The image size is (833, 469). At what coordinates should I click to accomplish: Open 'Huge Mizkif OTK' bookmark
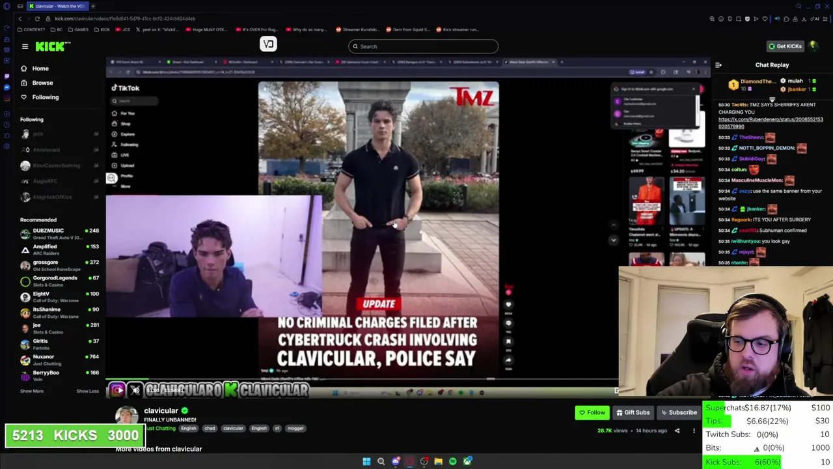click(x=206, y=29)
